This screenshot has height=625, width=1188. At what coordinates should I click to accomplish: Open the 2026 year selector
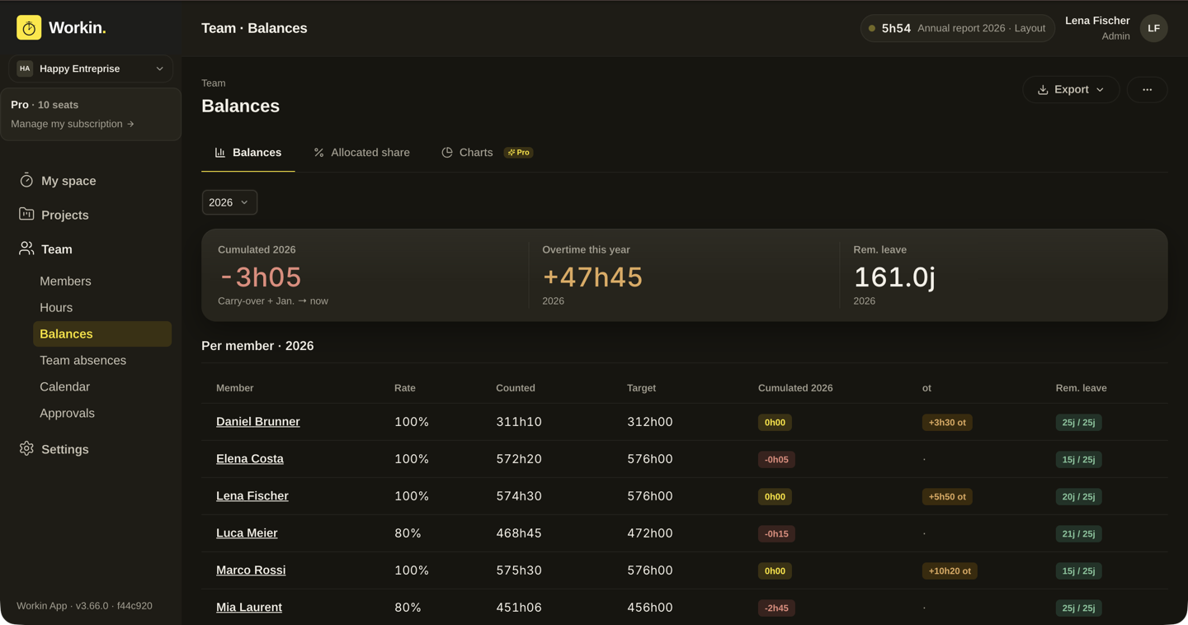229,202
